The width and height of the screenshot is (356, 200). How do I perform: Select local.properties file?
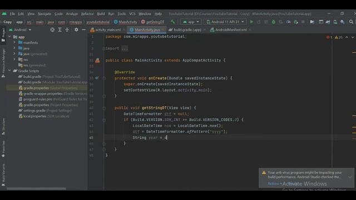[44, 116]
